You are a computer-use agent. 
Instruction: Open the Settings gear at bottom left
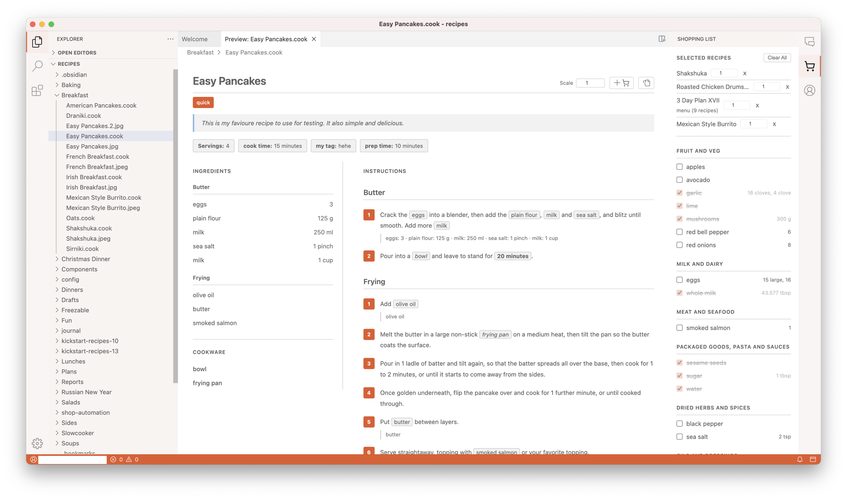point(37,443)
